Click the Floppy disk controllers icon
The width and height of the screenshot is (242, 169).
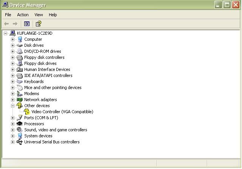pos(20,58)
